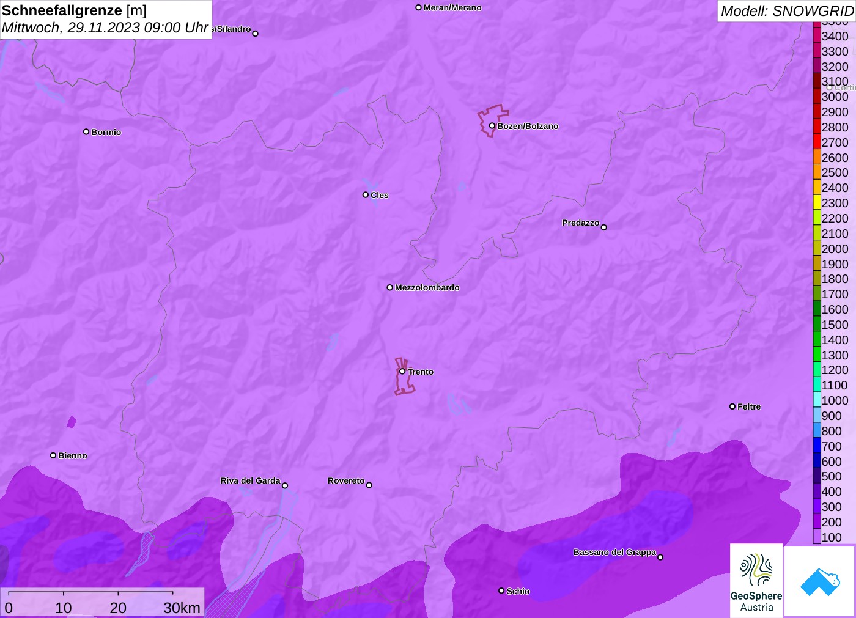
Task: Click the 30km scale bar label
Action: coord(182,608)
